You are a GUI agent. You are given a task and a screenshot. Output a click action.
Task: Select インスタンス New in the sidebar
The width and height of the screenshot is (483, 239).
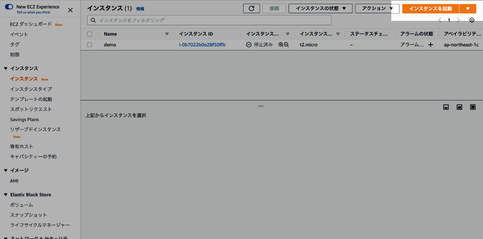click(24, 79)
